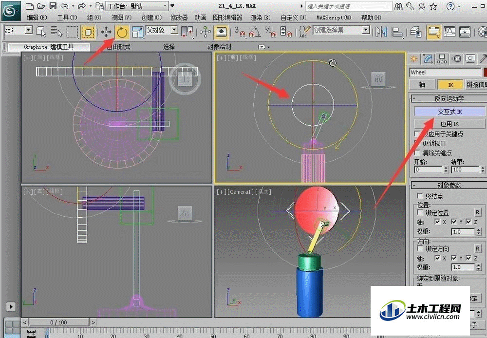This screenshot has height=338, width=487.
Task: Toggle the Window/Crossing selection icon
Action: click(x=88, y=32)
